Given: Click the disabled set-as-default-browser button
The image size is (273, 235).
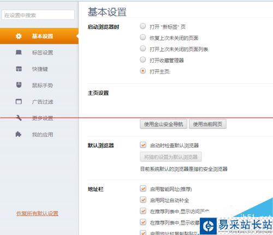Looking at the screenshot, I should click(171, 157).
